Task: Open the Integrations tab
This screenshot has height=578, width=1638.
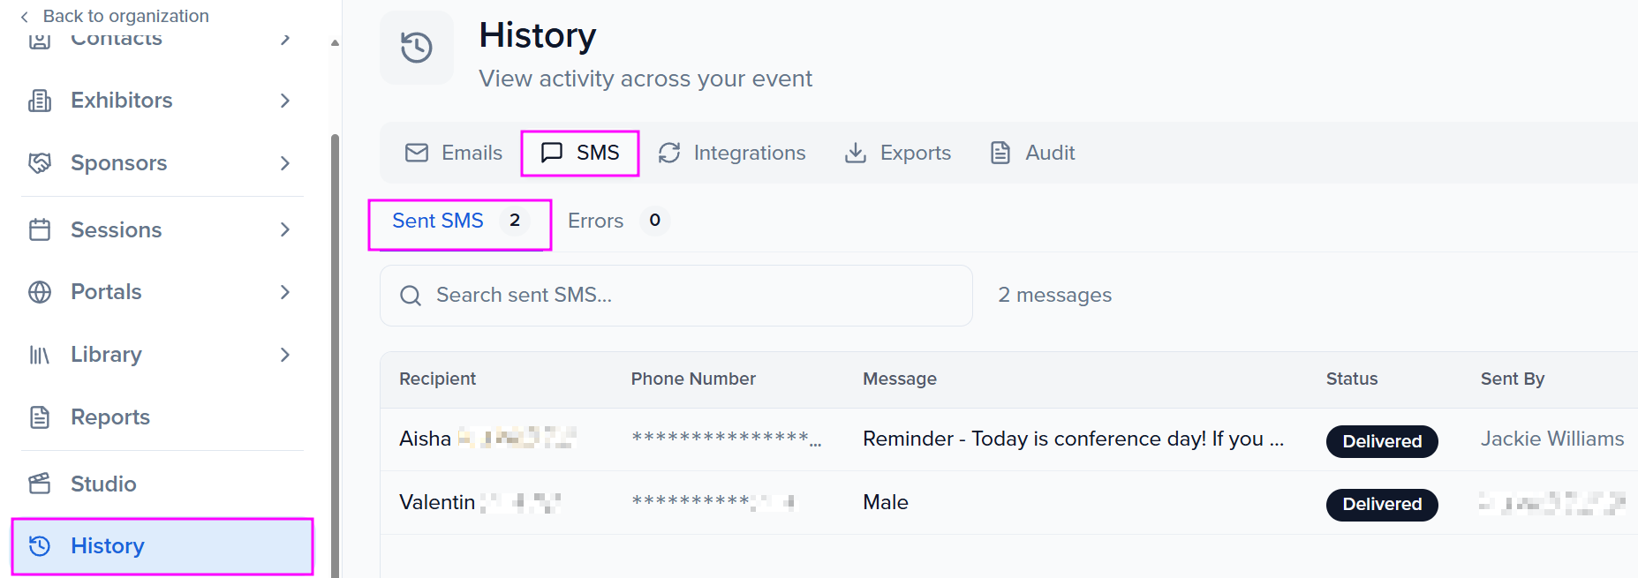Action: 732,154
